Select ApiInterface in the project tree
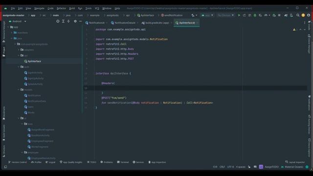Image resolution: width=313 pixels, height=176 pixels. tap(34, 61)
